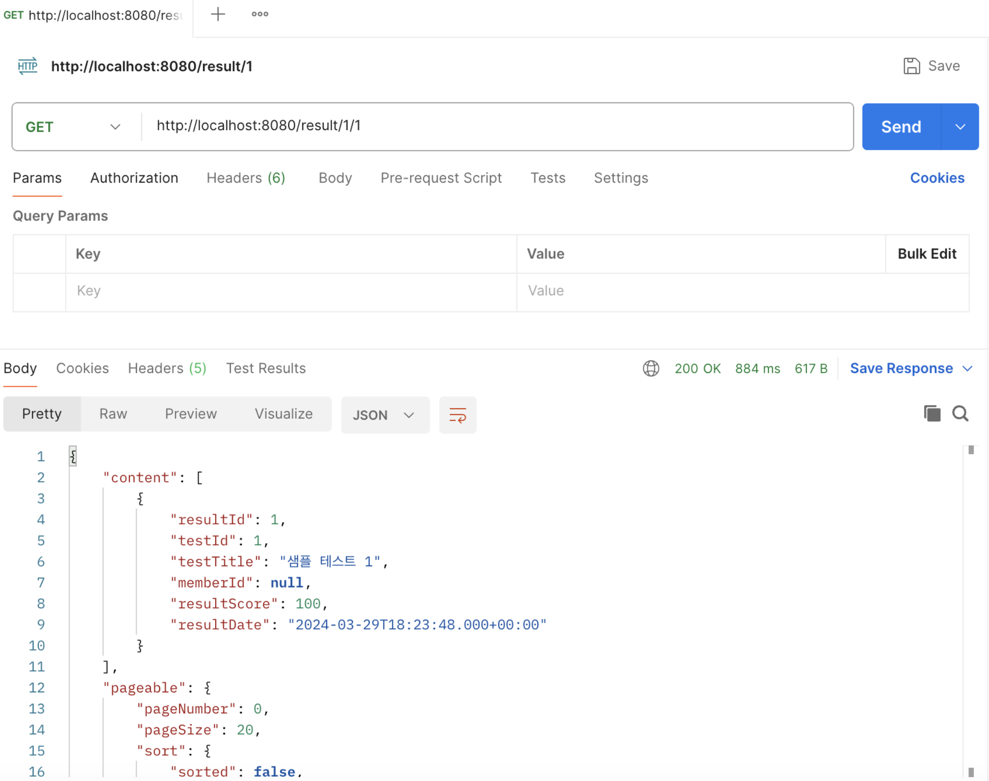The height and width of the screenshot is (781, 989).
Task: Click the HTTP request type icon
Action: click(x=27, y=66)
